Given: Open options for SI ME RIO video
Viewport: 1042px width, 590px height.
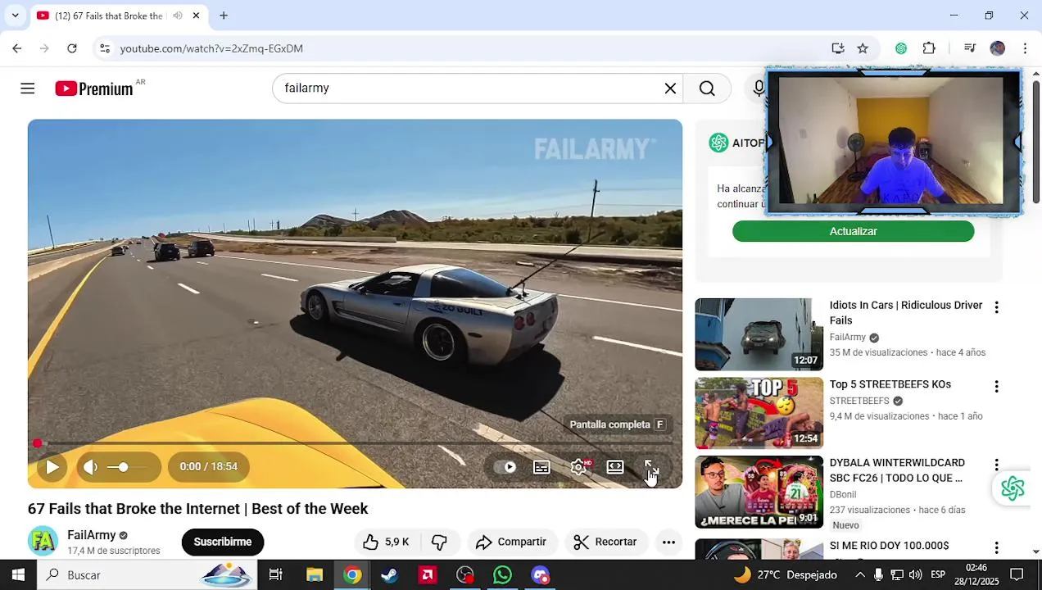Looking at the screenshot, I should 996,547.
